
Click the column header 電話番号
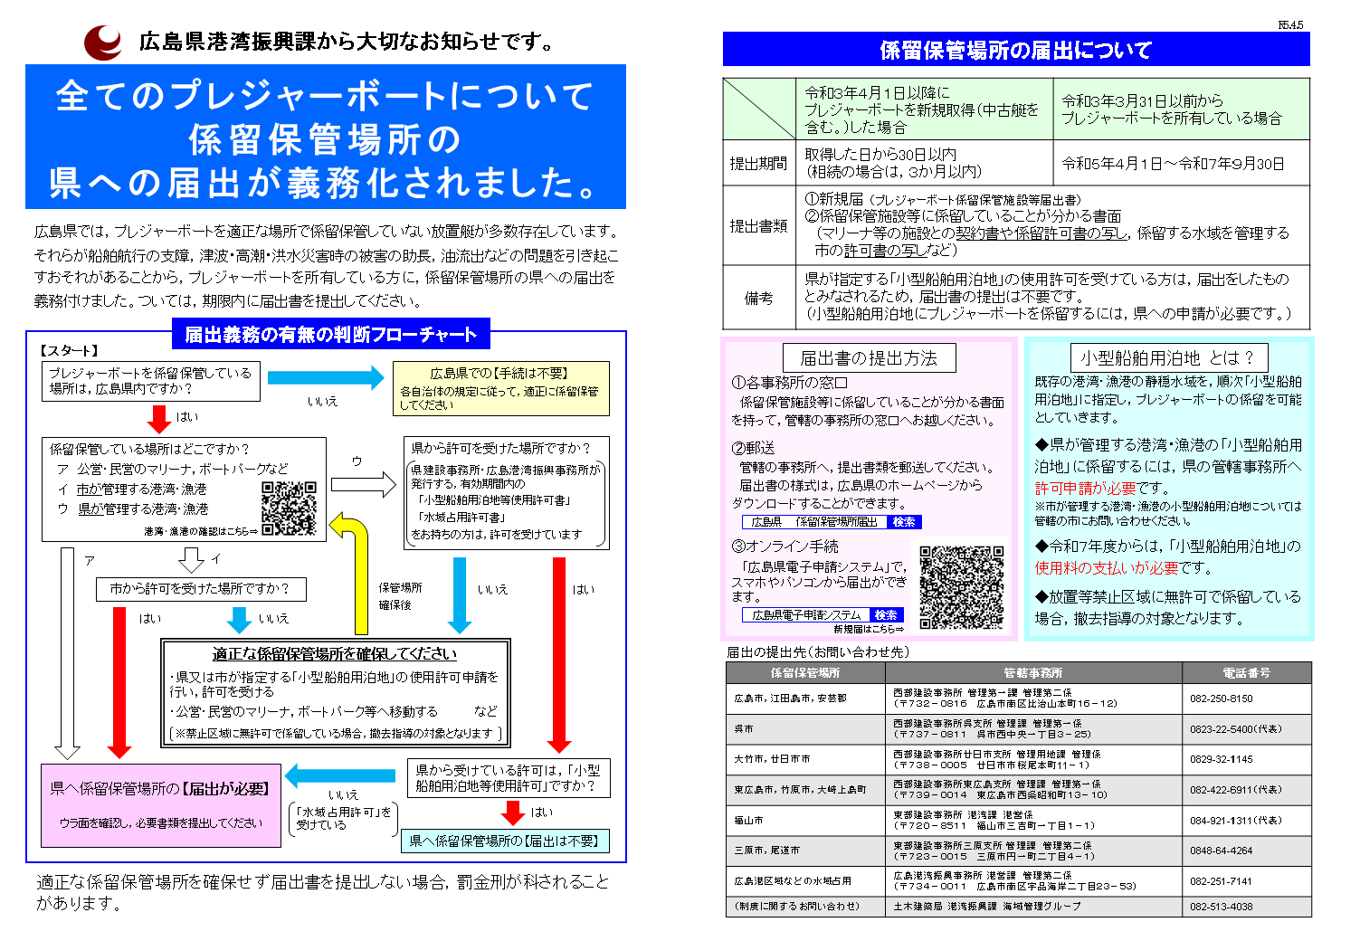pyautogui.click(x=1247, y=673)
